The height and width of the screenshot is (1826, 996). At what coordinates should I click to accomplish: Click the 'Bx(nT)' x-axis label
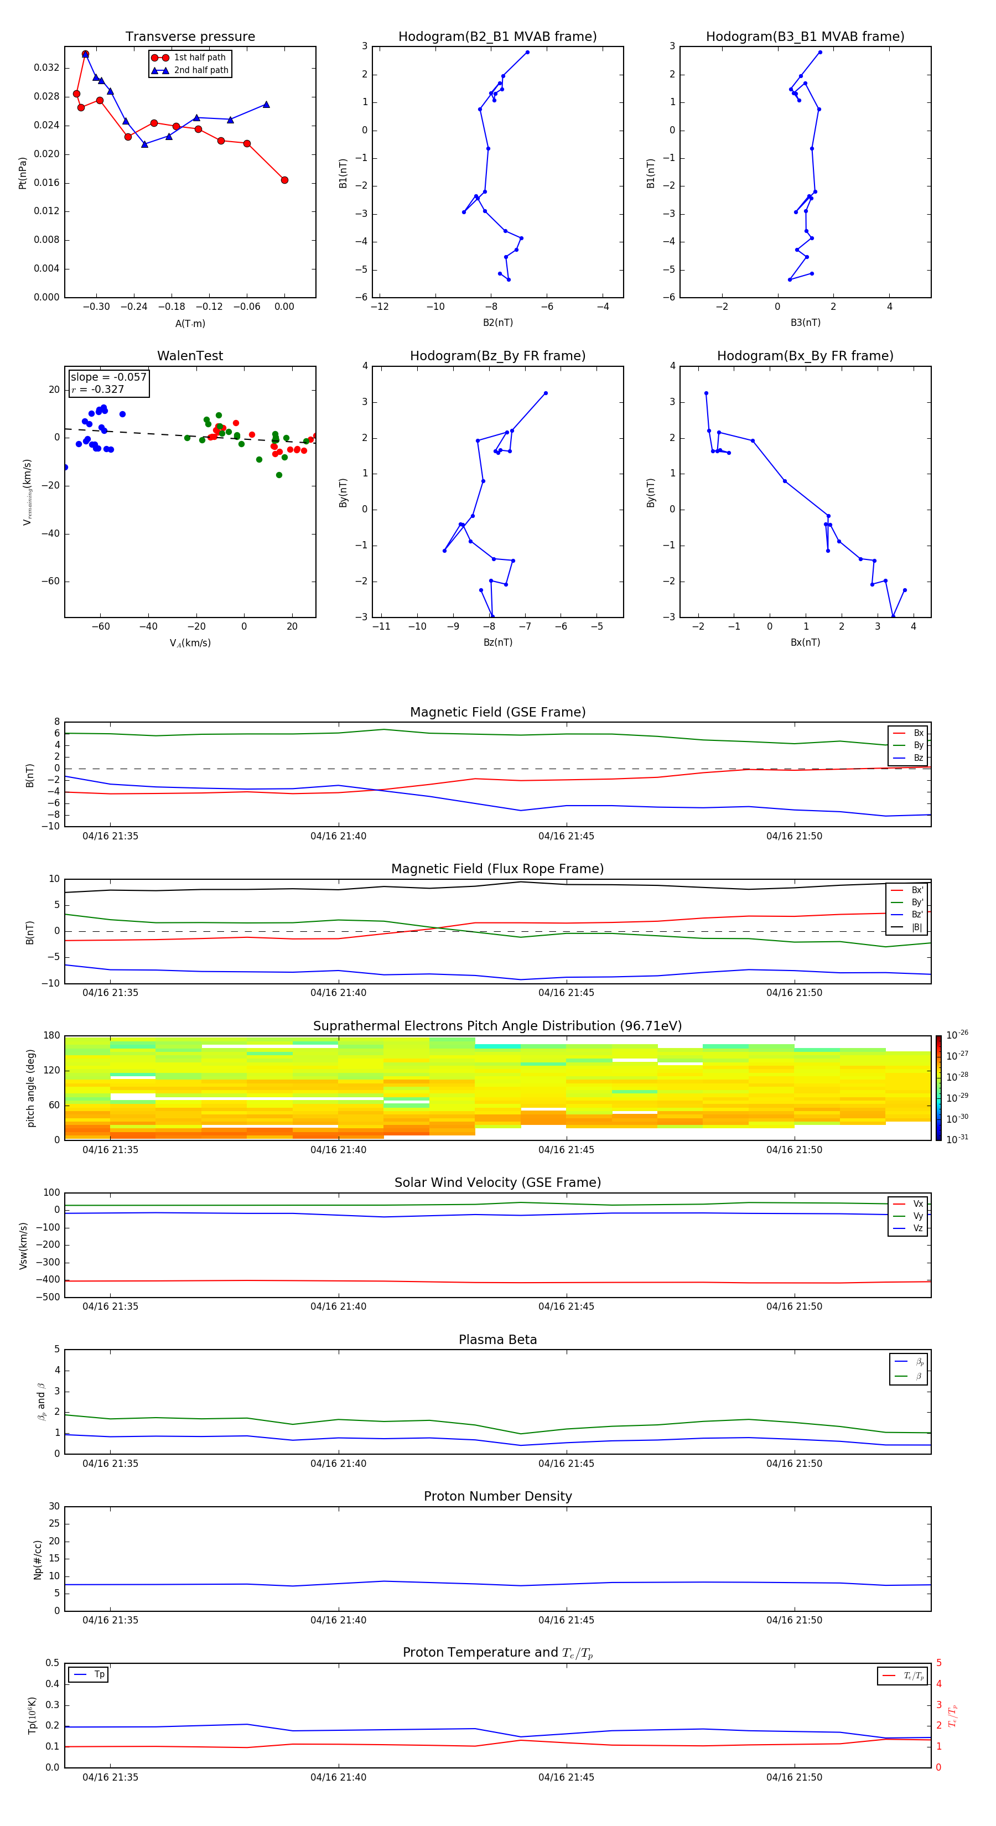pyautogui.click(x=805, y=642)
